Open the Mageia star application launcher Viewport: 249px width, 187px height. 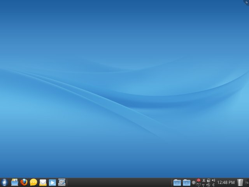tap(4, 182)
